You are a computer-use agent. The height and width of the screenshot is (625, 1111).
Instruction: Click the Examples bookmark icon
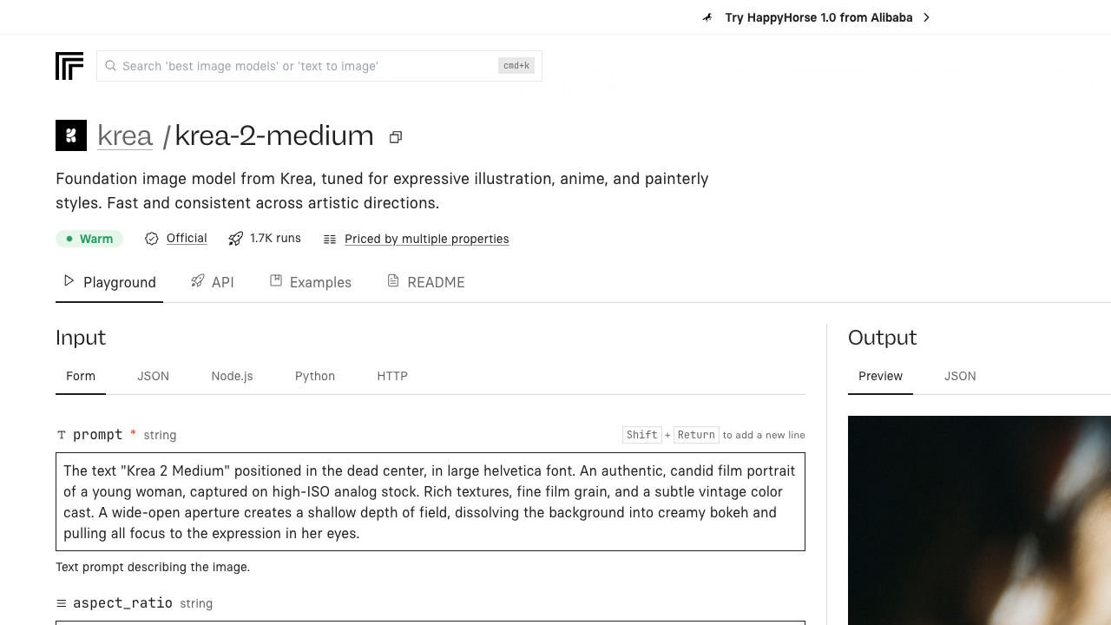coord(276,281)
